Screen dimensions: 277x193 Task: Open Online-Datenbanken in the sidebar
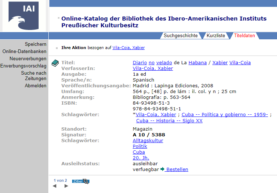pyautogui.click(x=25, y=52)
